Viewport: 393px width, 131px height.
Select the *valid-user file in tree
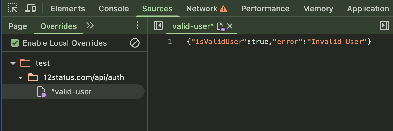tap(71, 92)
